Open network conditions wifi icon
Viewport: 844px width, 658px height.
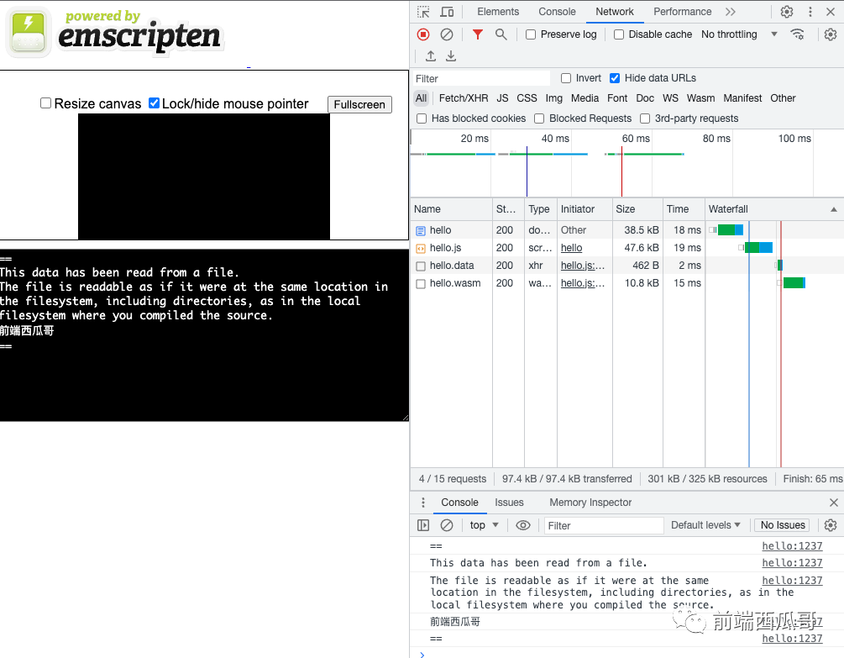(x=797, y=34)
